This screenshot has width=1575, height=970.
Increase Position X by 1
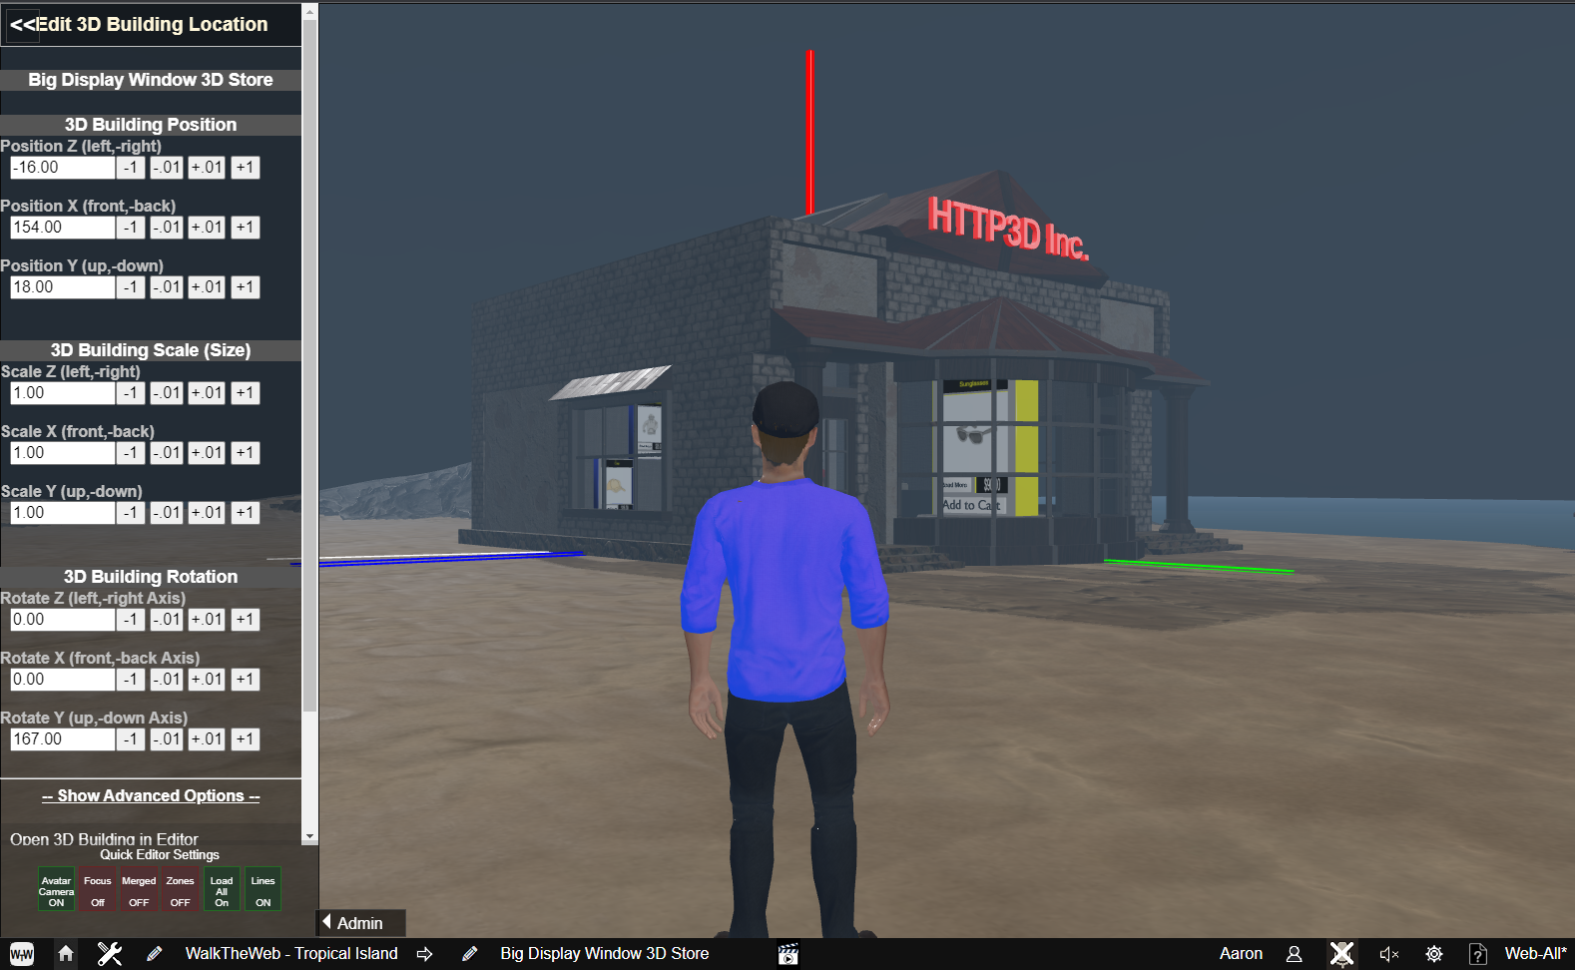(246, 228)
